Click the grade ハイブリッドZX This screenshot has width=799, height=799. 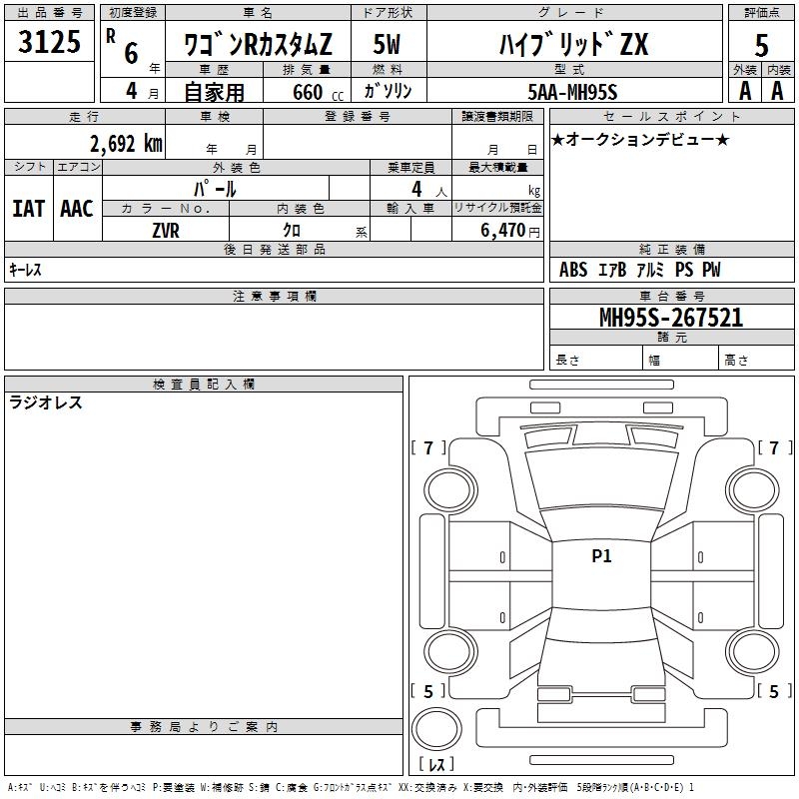click(x=573, y=46)
